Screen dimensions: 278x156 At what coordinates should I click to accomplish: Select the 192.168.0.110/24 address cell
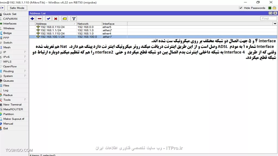coord(52,27)
